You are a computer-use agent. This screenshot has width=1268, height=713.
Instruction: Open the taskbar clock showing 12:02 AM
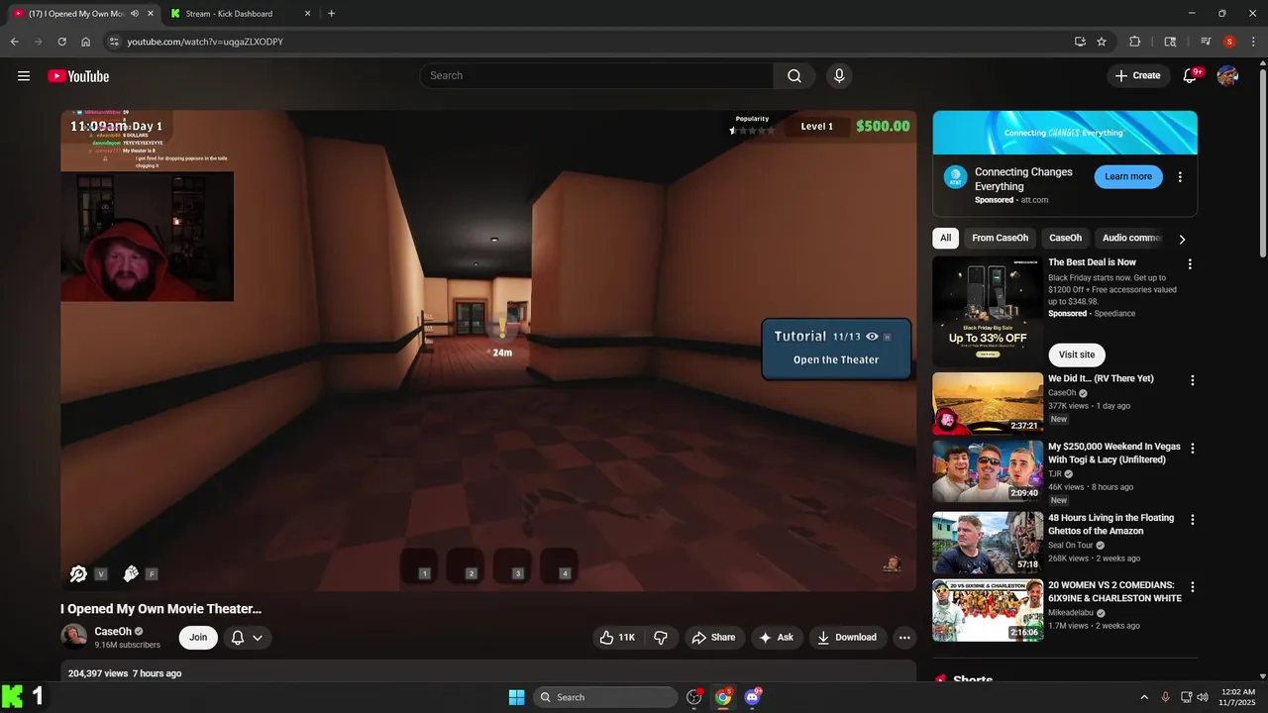1237,697
